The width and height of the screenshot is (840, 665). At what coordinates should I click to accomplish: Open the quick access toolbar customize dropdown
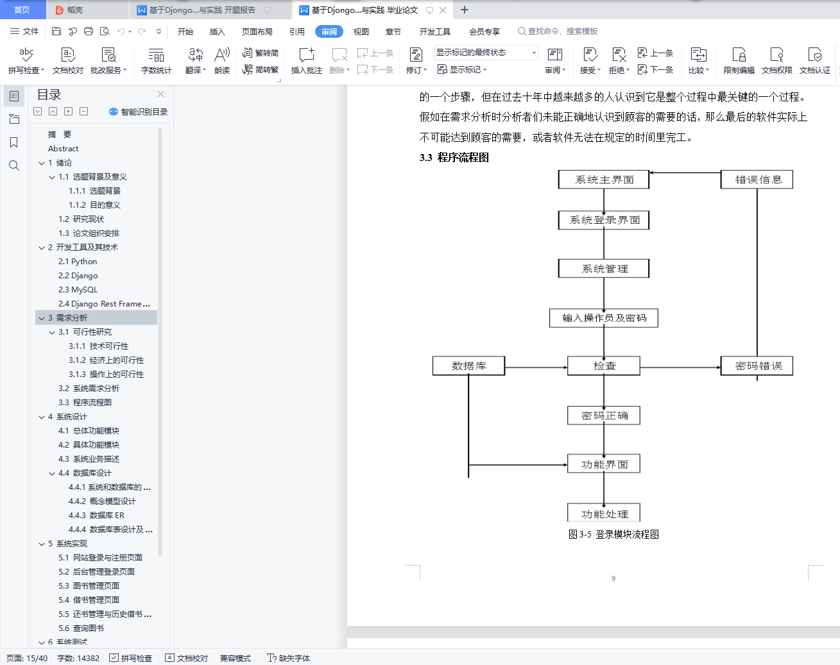click(159, 31)
